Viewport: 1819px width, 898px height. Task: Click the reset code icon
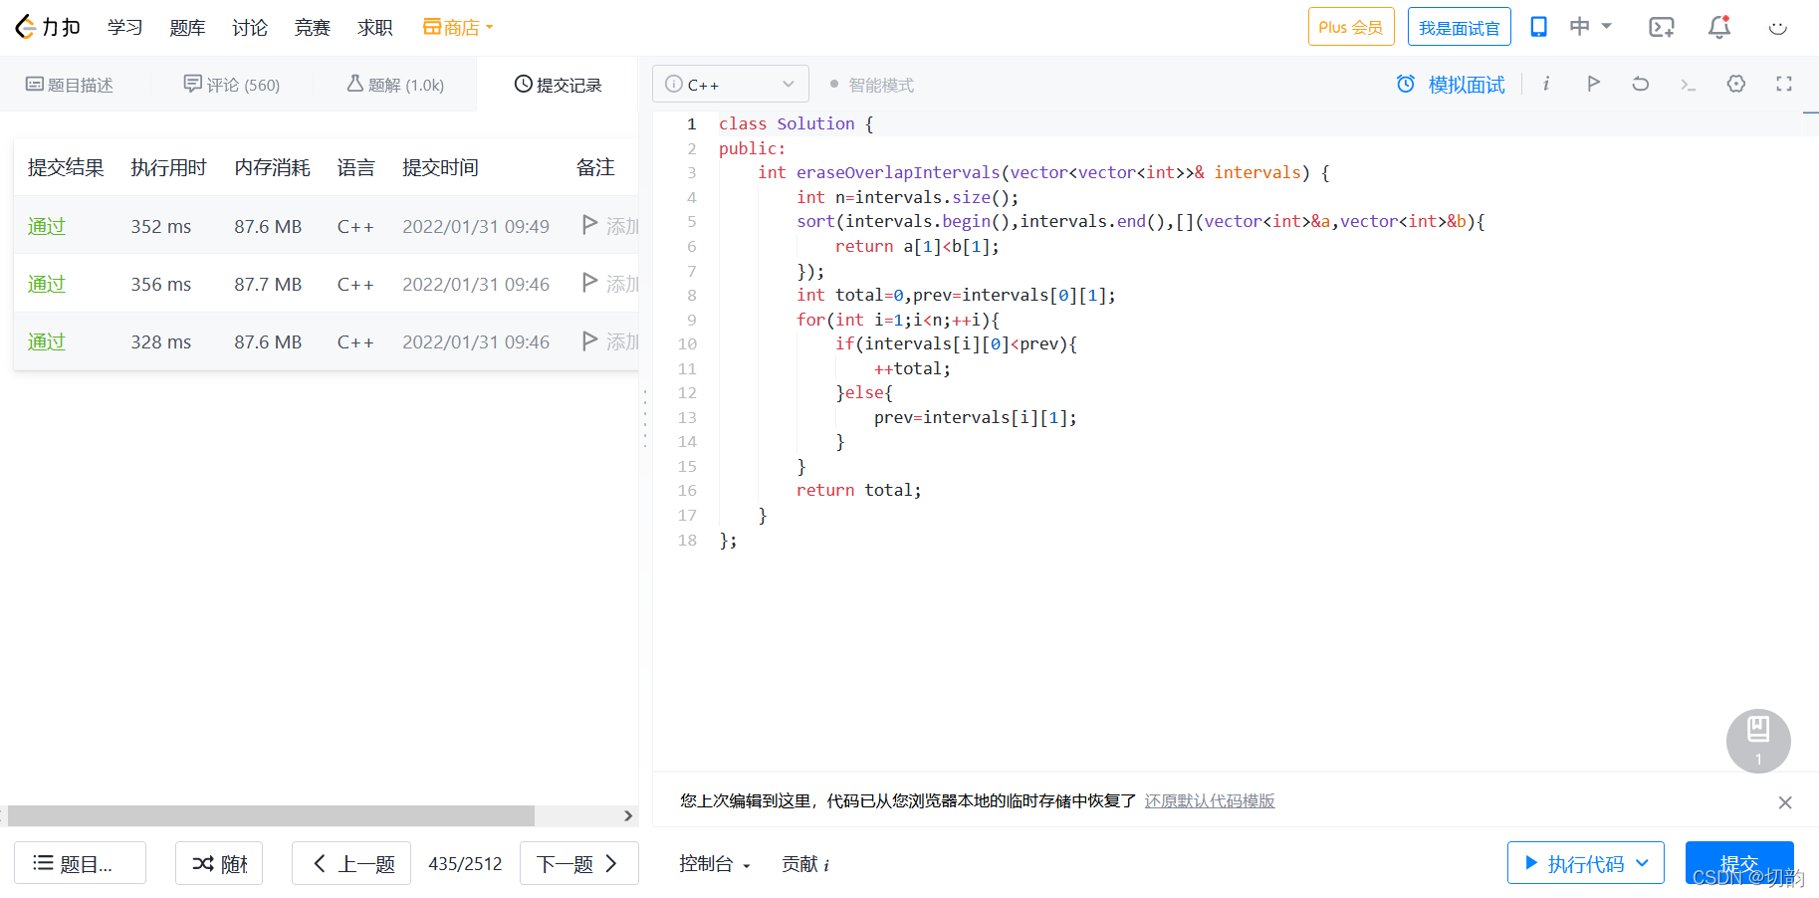click(1641, 84)
